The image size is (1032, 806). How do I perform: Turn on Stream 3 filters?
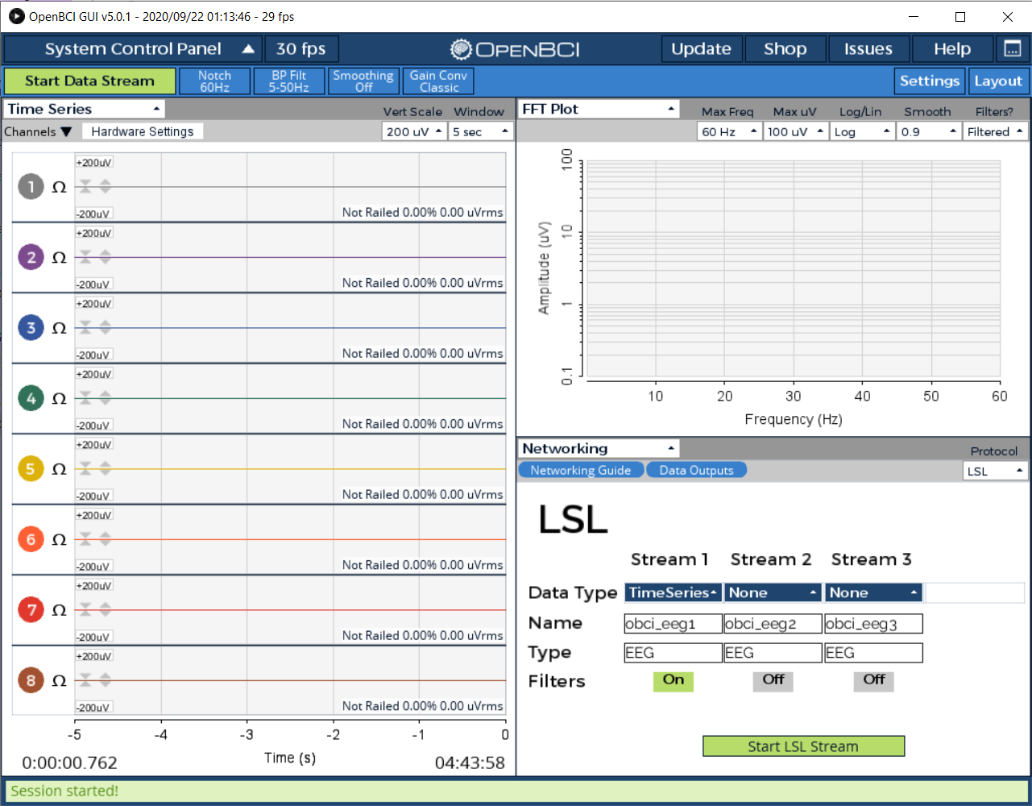[x=874, y=680]
